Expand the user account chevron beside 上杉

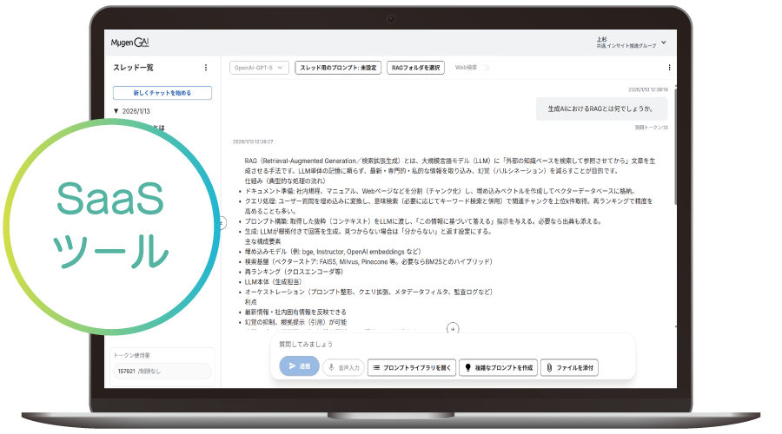pyautogui.click(x=664, y=43)
